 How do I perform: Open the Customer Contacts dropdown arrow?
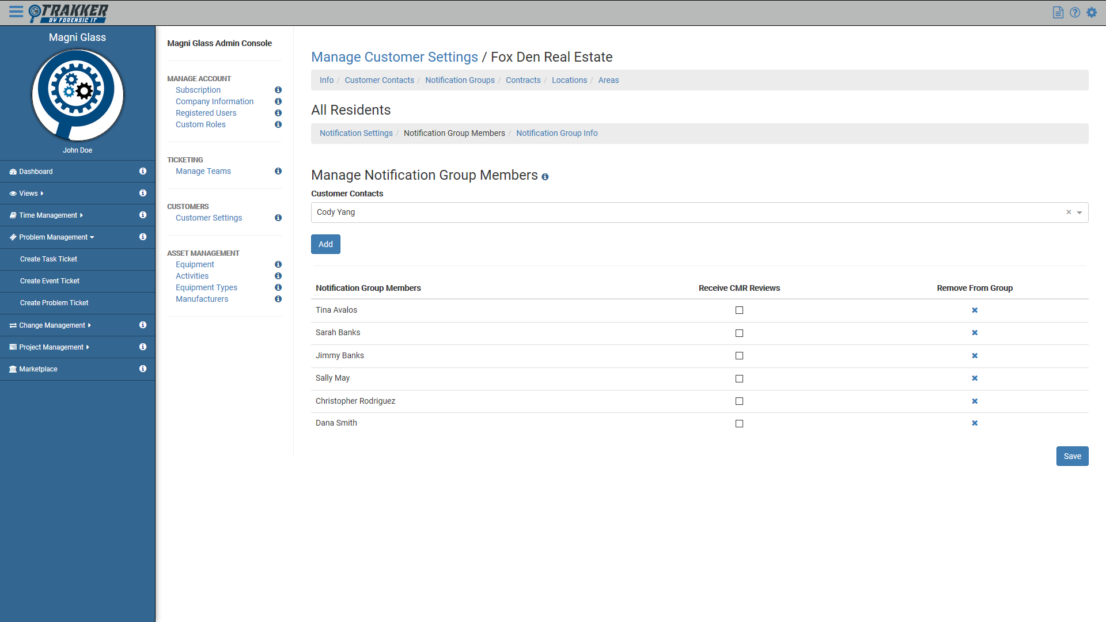click(1080, 213)
